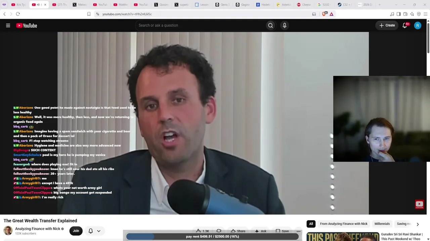The width and height of the screenshot is (430, 241).
Task: Click the 122K subscribers text
Action: click(26, 234)
